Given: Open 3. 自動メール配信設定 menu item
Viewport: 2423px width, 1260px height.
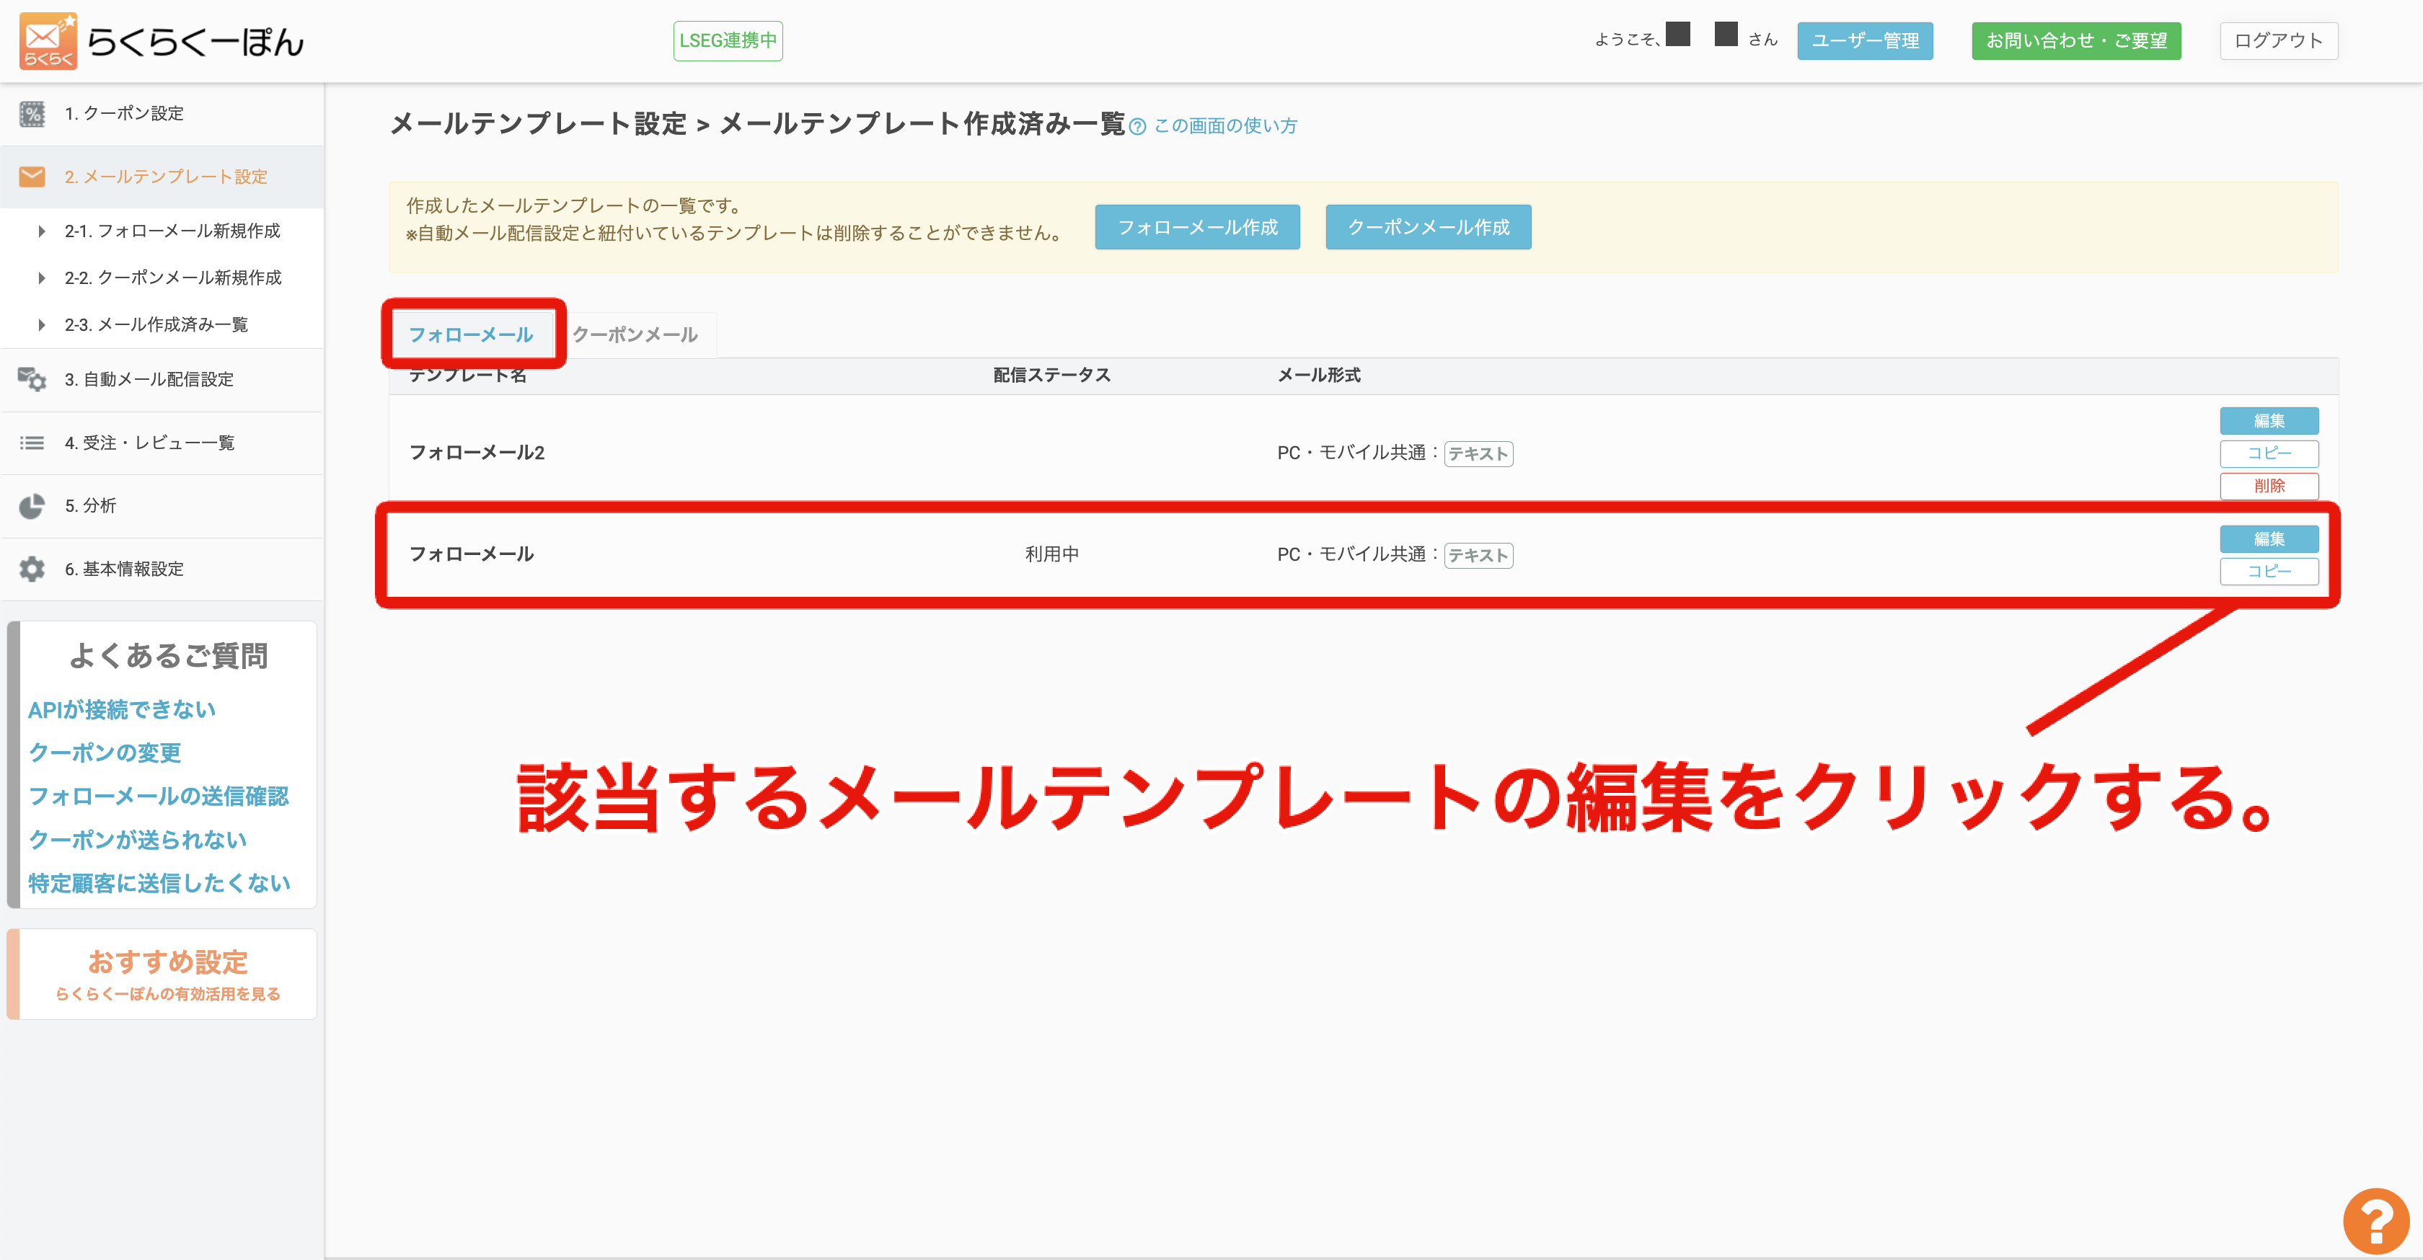Looking at the screenshot, I should tap(162, 379).
